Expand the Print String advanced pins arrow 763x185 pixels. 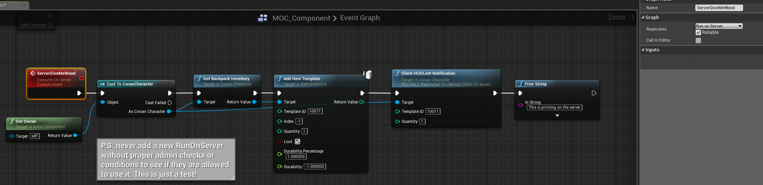pyautogui.click(x=557, y=116)
